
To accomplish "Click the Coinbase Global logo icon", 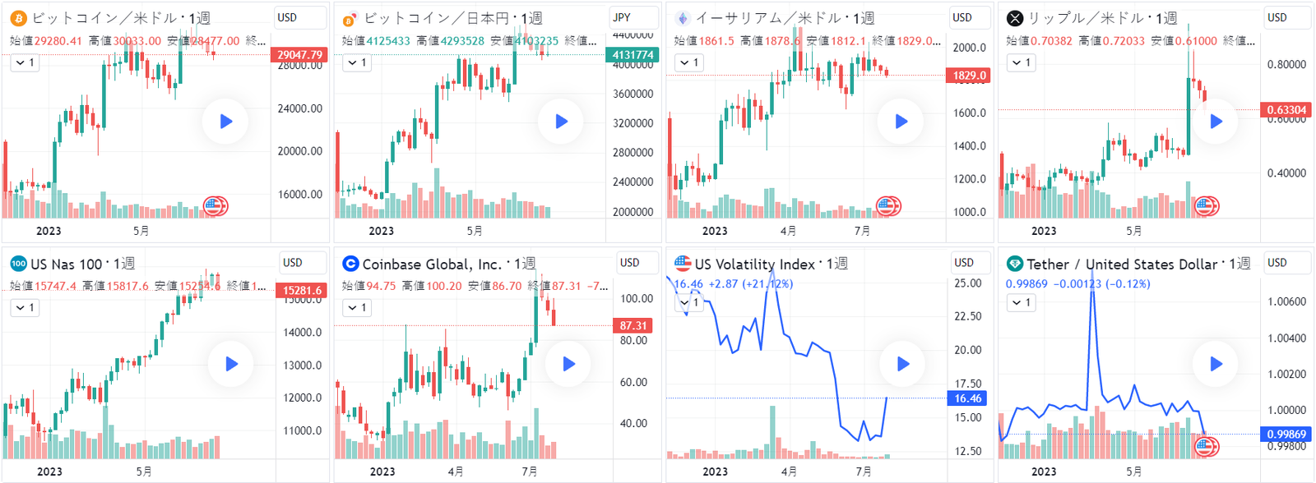I will (350, 264).
